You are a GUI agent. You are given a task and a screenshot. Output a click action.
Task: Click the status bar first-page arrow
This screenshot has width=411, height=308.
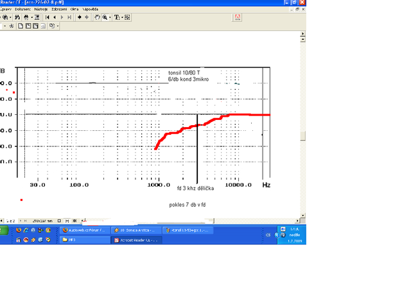[x=1, y=221]
